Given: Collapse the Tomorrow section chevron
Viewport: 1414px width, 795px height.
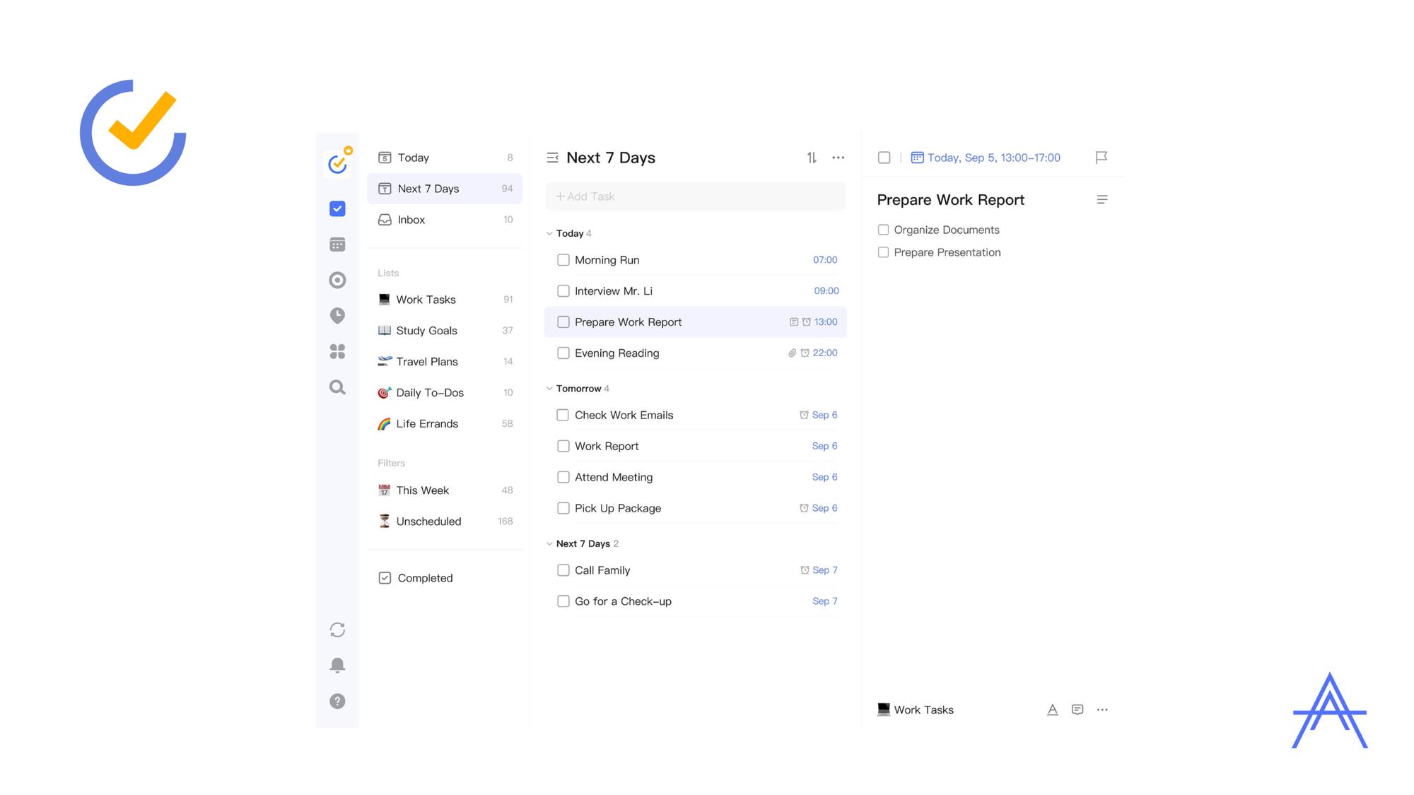Looking at the screenshot, I should [x=549, y=389].
